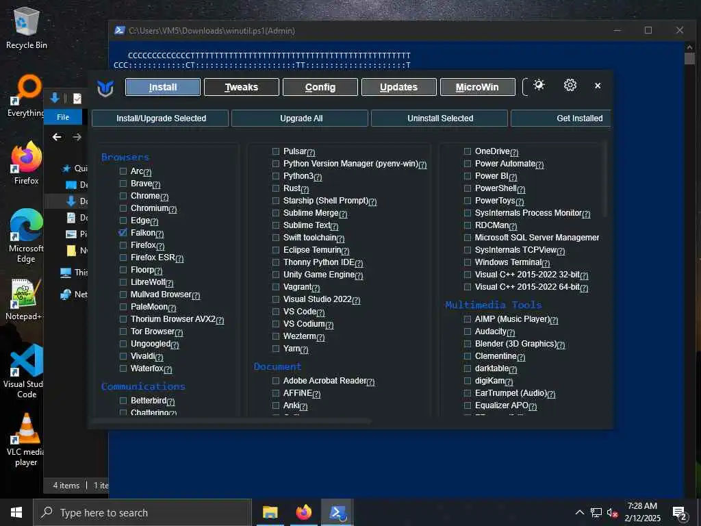Check the PowerToys checkbox
The image size is (701, 526).
pos(468,201)
